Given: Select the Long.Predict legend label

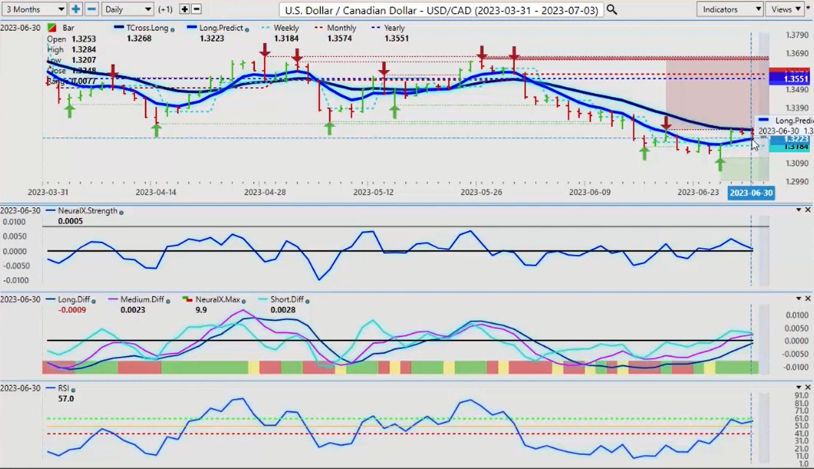Looking at the screenshot, I should click(x=222, y=28).
